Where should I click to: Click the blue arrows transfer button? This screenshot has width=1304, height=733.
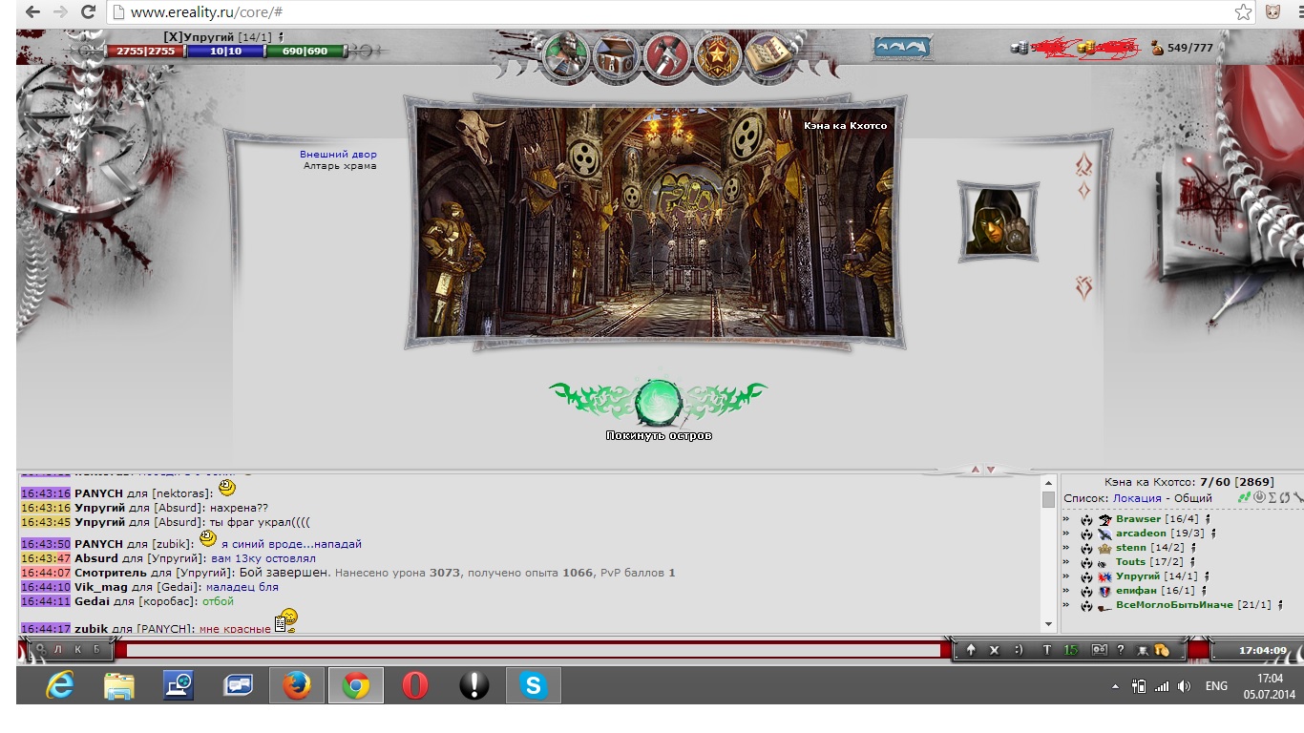[x=902, y=47]
